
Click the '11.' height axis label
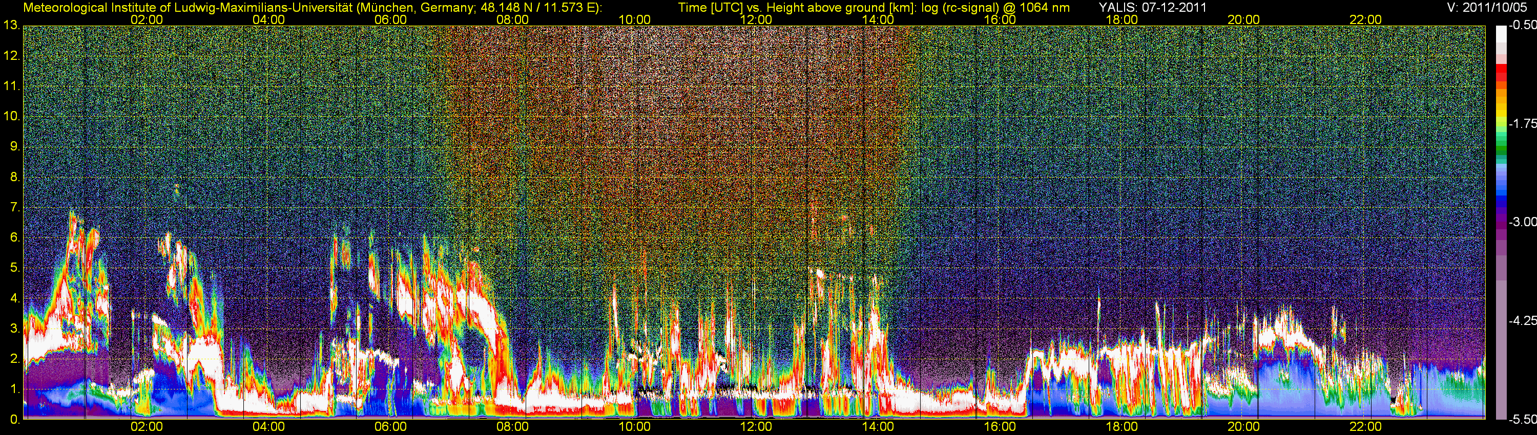[x=12, y=86]
